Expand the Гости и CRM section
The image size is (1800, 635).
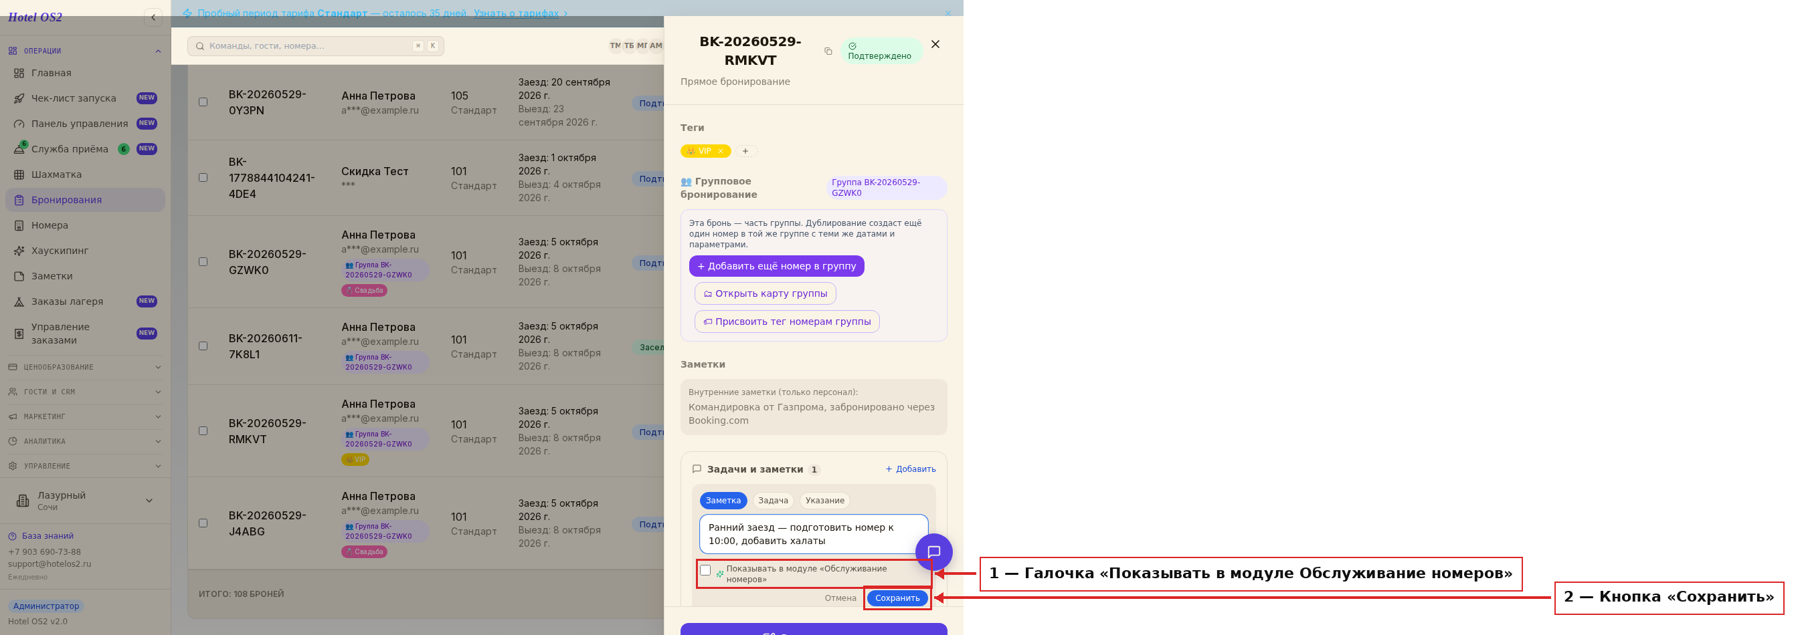click(85, 392)
